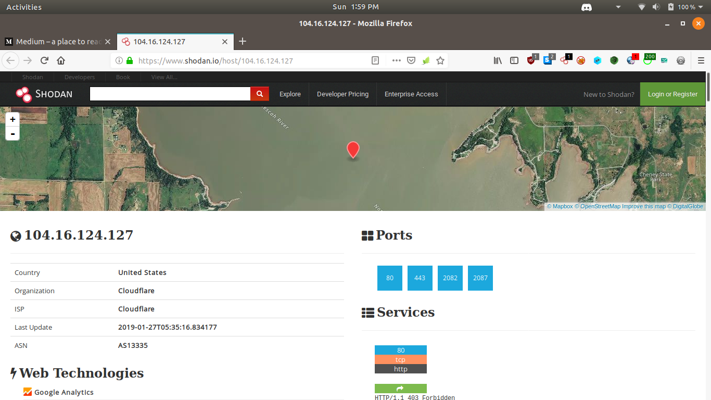Screen dimensions: 711x400
Task: Open the Activities overview
Action: coord(24,7)
